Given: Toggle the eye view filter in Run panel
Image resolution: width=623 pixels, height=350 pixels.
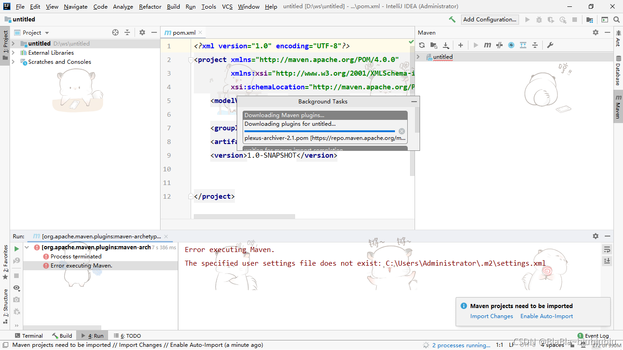Looking at the screenshot, I should [16, 288].
